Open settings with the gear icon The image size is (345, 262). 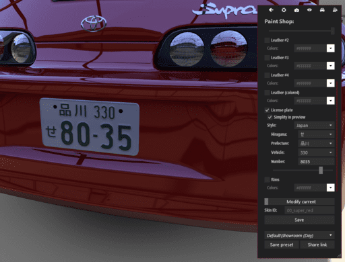click(284, 10)
